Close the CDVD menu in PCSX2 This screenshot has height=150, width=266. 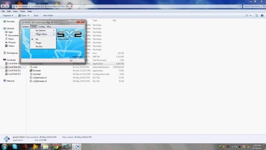[34, 27]
